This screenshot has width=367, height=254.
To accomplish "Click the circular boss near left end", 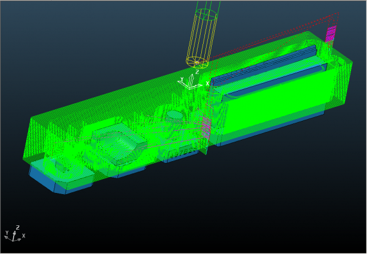I will 62,164.
